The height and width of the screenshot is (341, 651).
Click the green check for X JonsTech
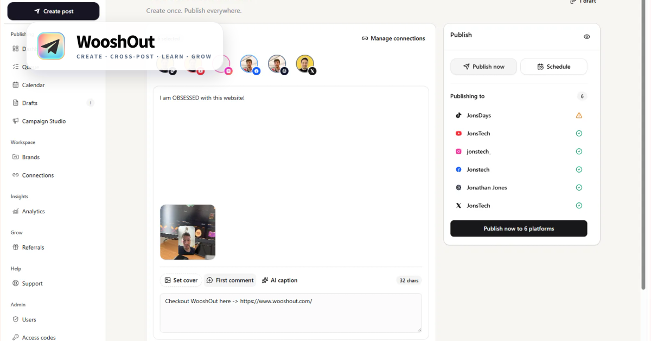(579, 206)
